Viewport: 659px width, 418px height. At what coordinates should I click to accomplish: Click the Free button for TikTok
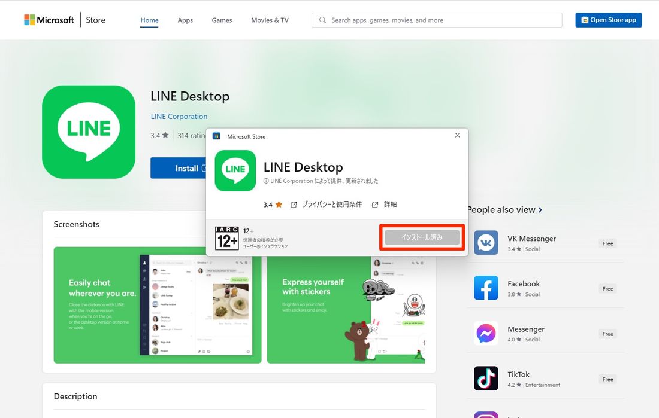(x=607, y=379)
